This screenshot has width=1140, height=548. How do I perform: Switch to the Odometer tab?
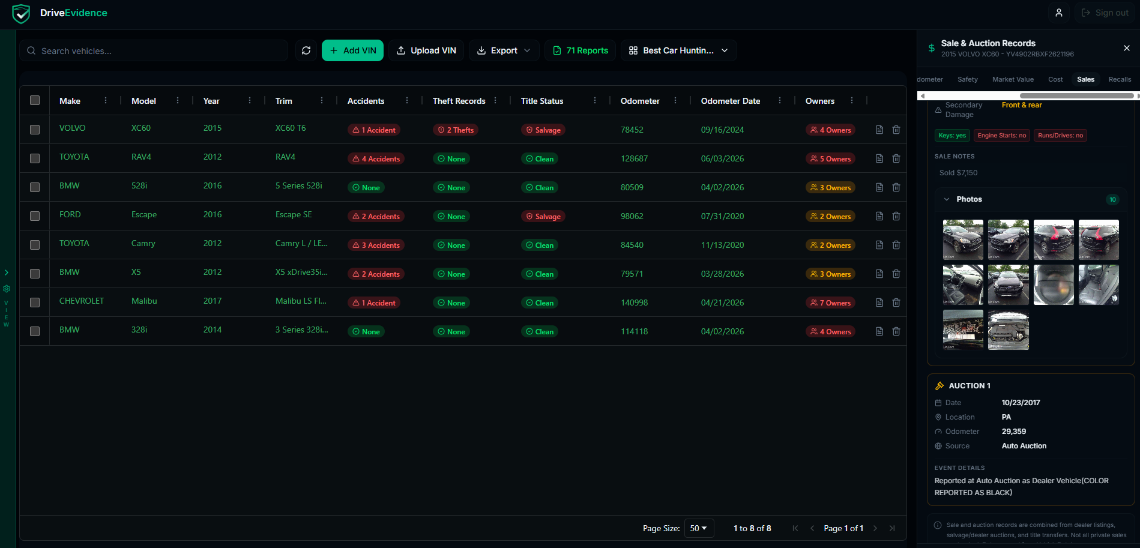[x=930, y=79]
